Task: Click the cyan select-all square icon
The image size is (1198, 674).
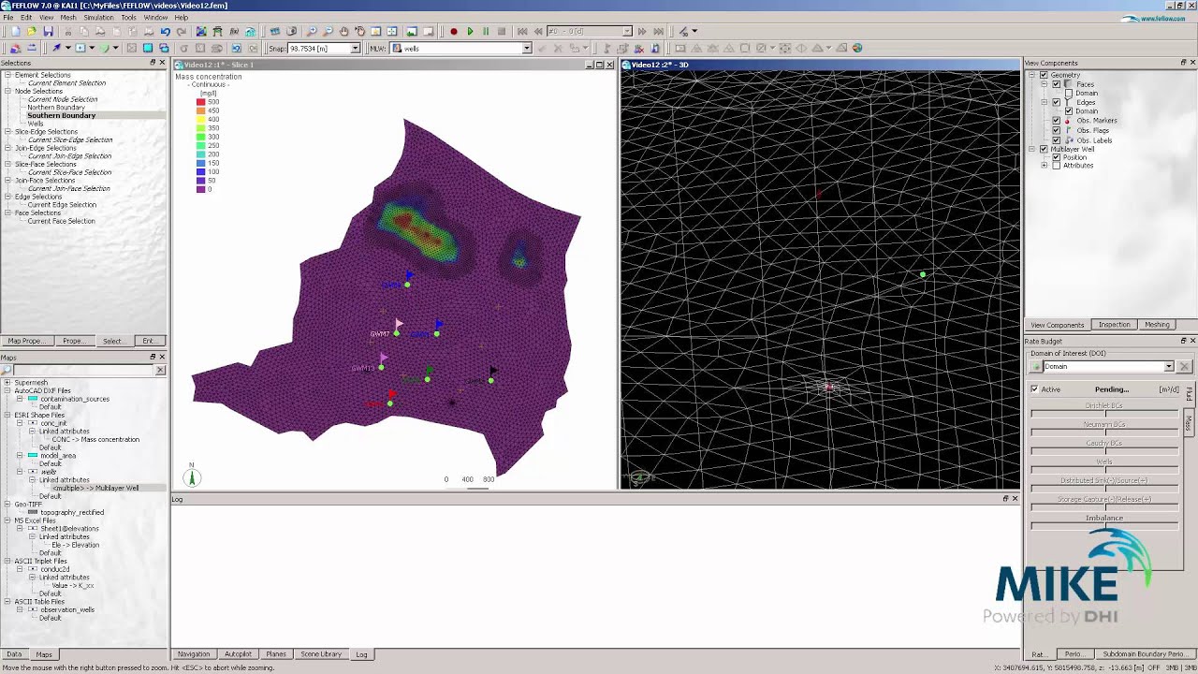Action: [x=148, y=48]
